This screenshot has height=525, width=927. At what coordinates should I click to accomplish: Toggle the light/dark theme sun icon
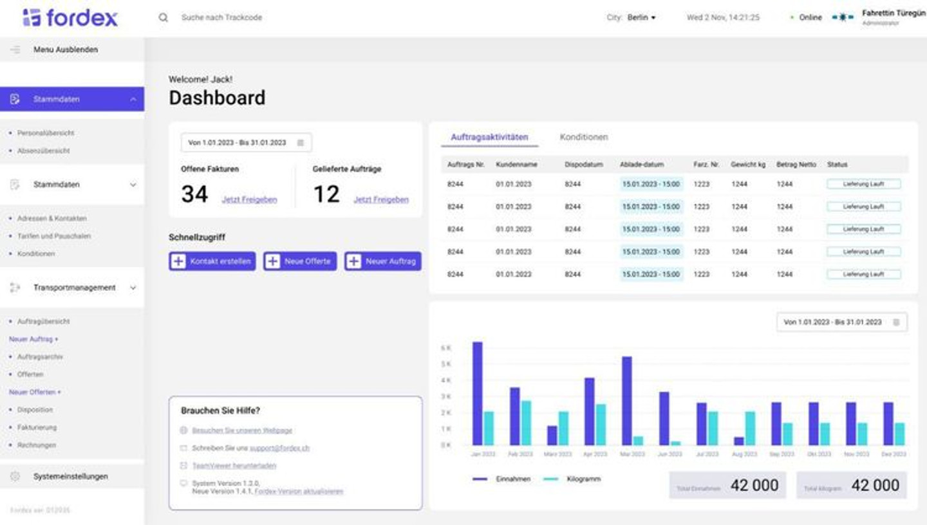pyautogui.click(x=843, y=17)
